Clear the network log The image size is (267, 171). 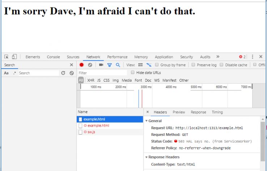click(x=90, y=65)
